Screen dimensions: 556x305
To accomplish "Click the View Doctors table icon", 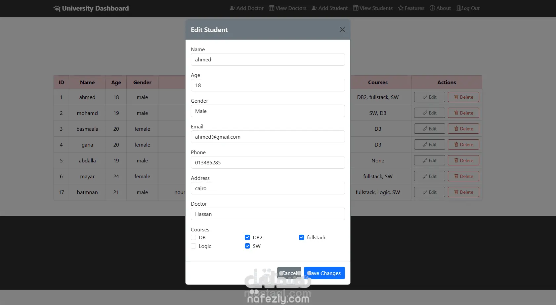I will pyautogui.click(x=271, y=8).
